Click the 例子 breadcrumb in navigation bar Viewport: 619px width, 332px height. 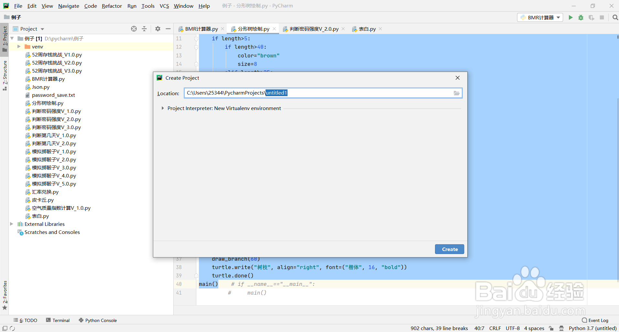pos(13,17)
